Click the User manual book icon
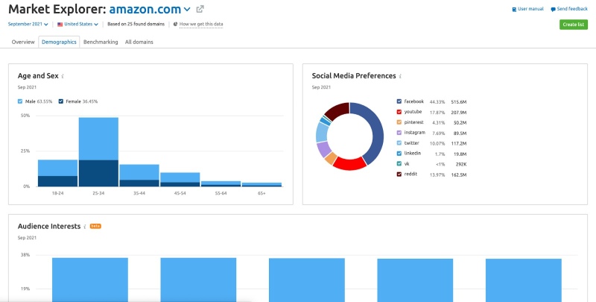Viewport: 596px width, 302px height. (514, 9)
